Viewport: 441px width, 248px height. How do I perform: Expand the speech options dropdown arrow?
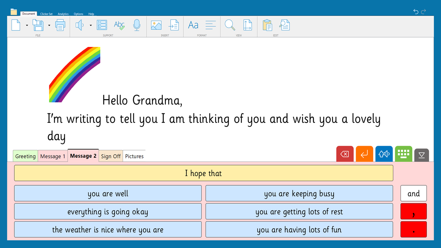[x=90, y=25]
